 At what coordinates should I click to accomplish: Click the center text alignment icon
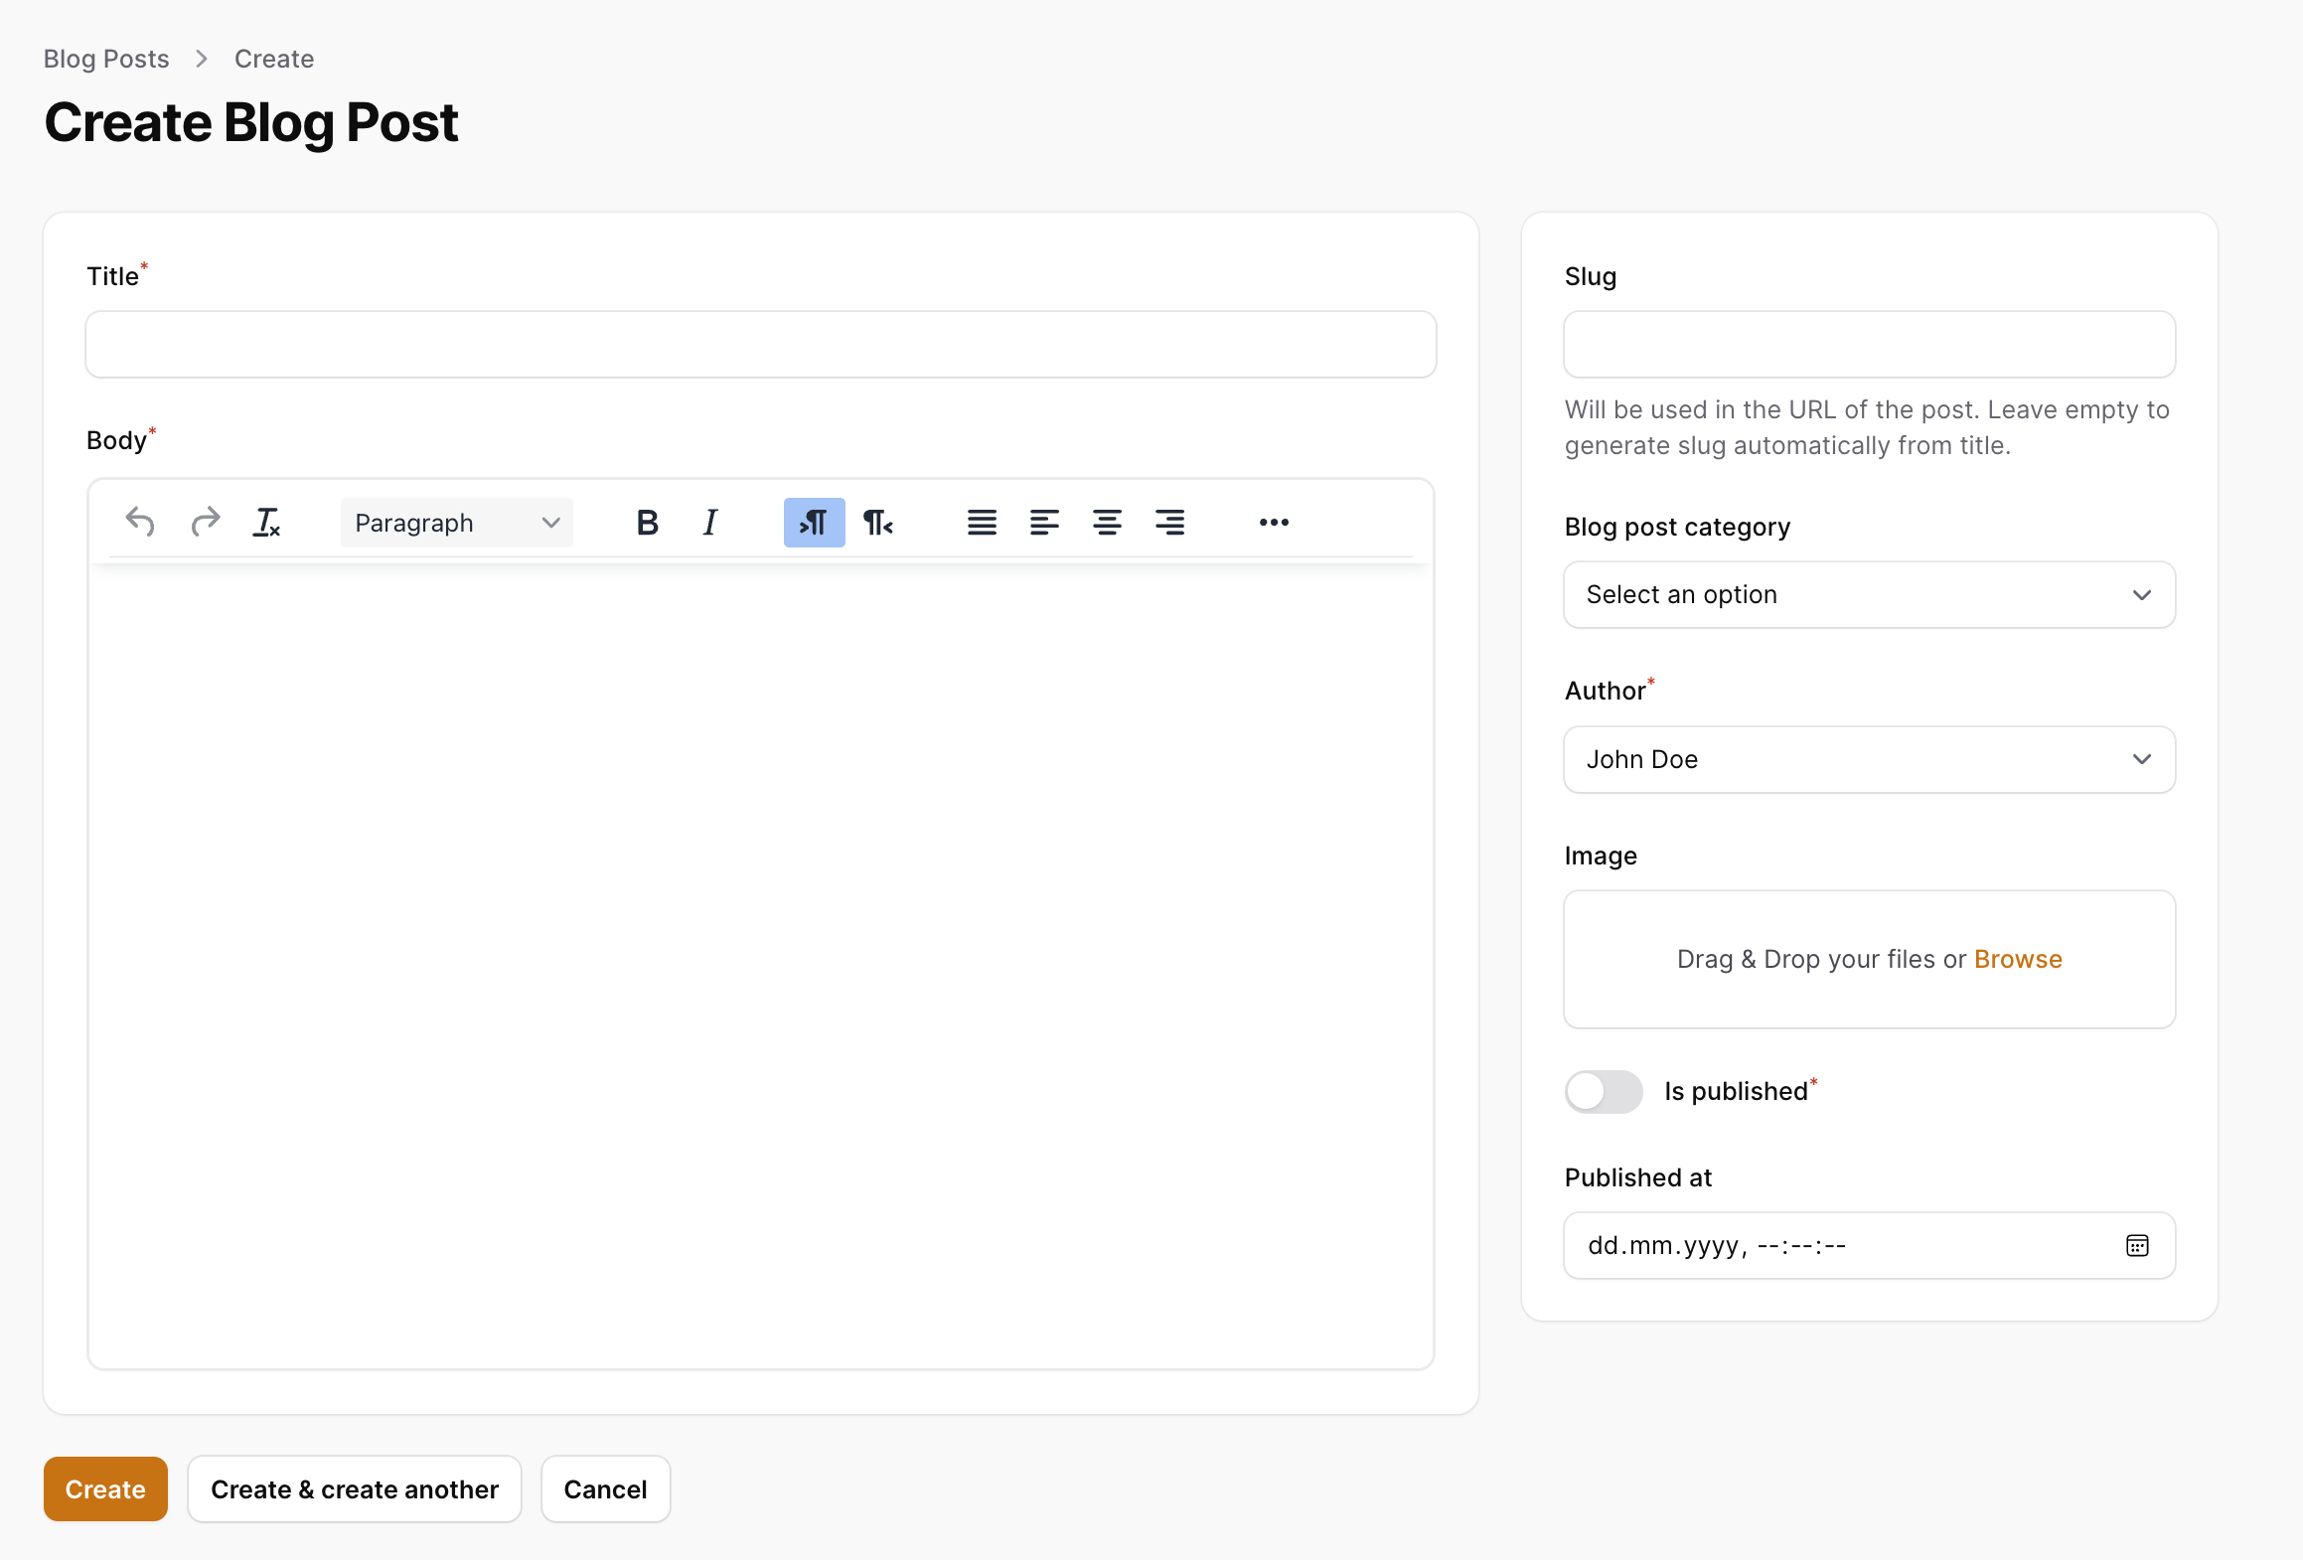coord(1107,523)
